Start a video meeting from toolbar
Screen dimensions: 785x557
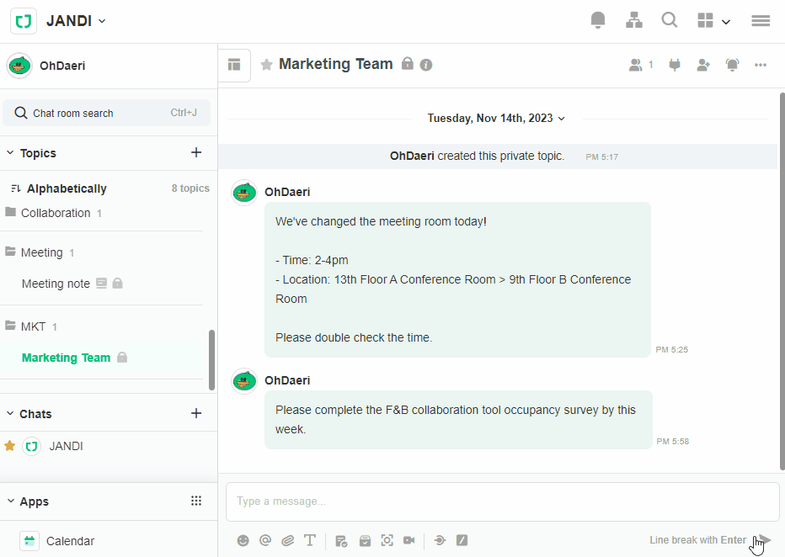coord(409,540)
